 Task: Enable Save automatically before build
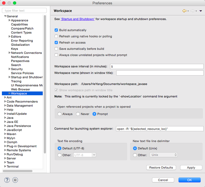click(56, 49)
